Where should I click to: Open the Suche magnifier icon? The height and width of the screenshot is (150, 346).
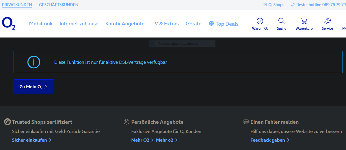(282, 21)
